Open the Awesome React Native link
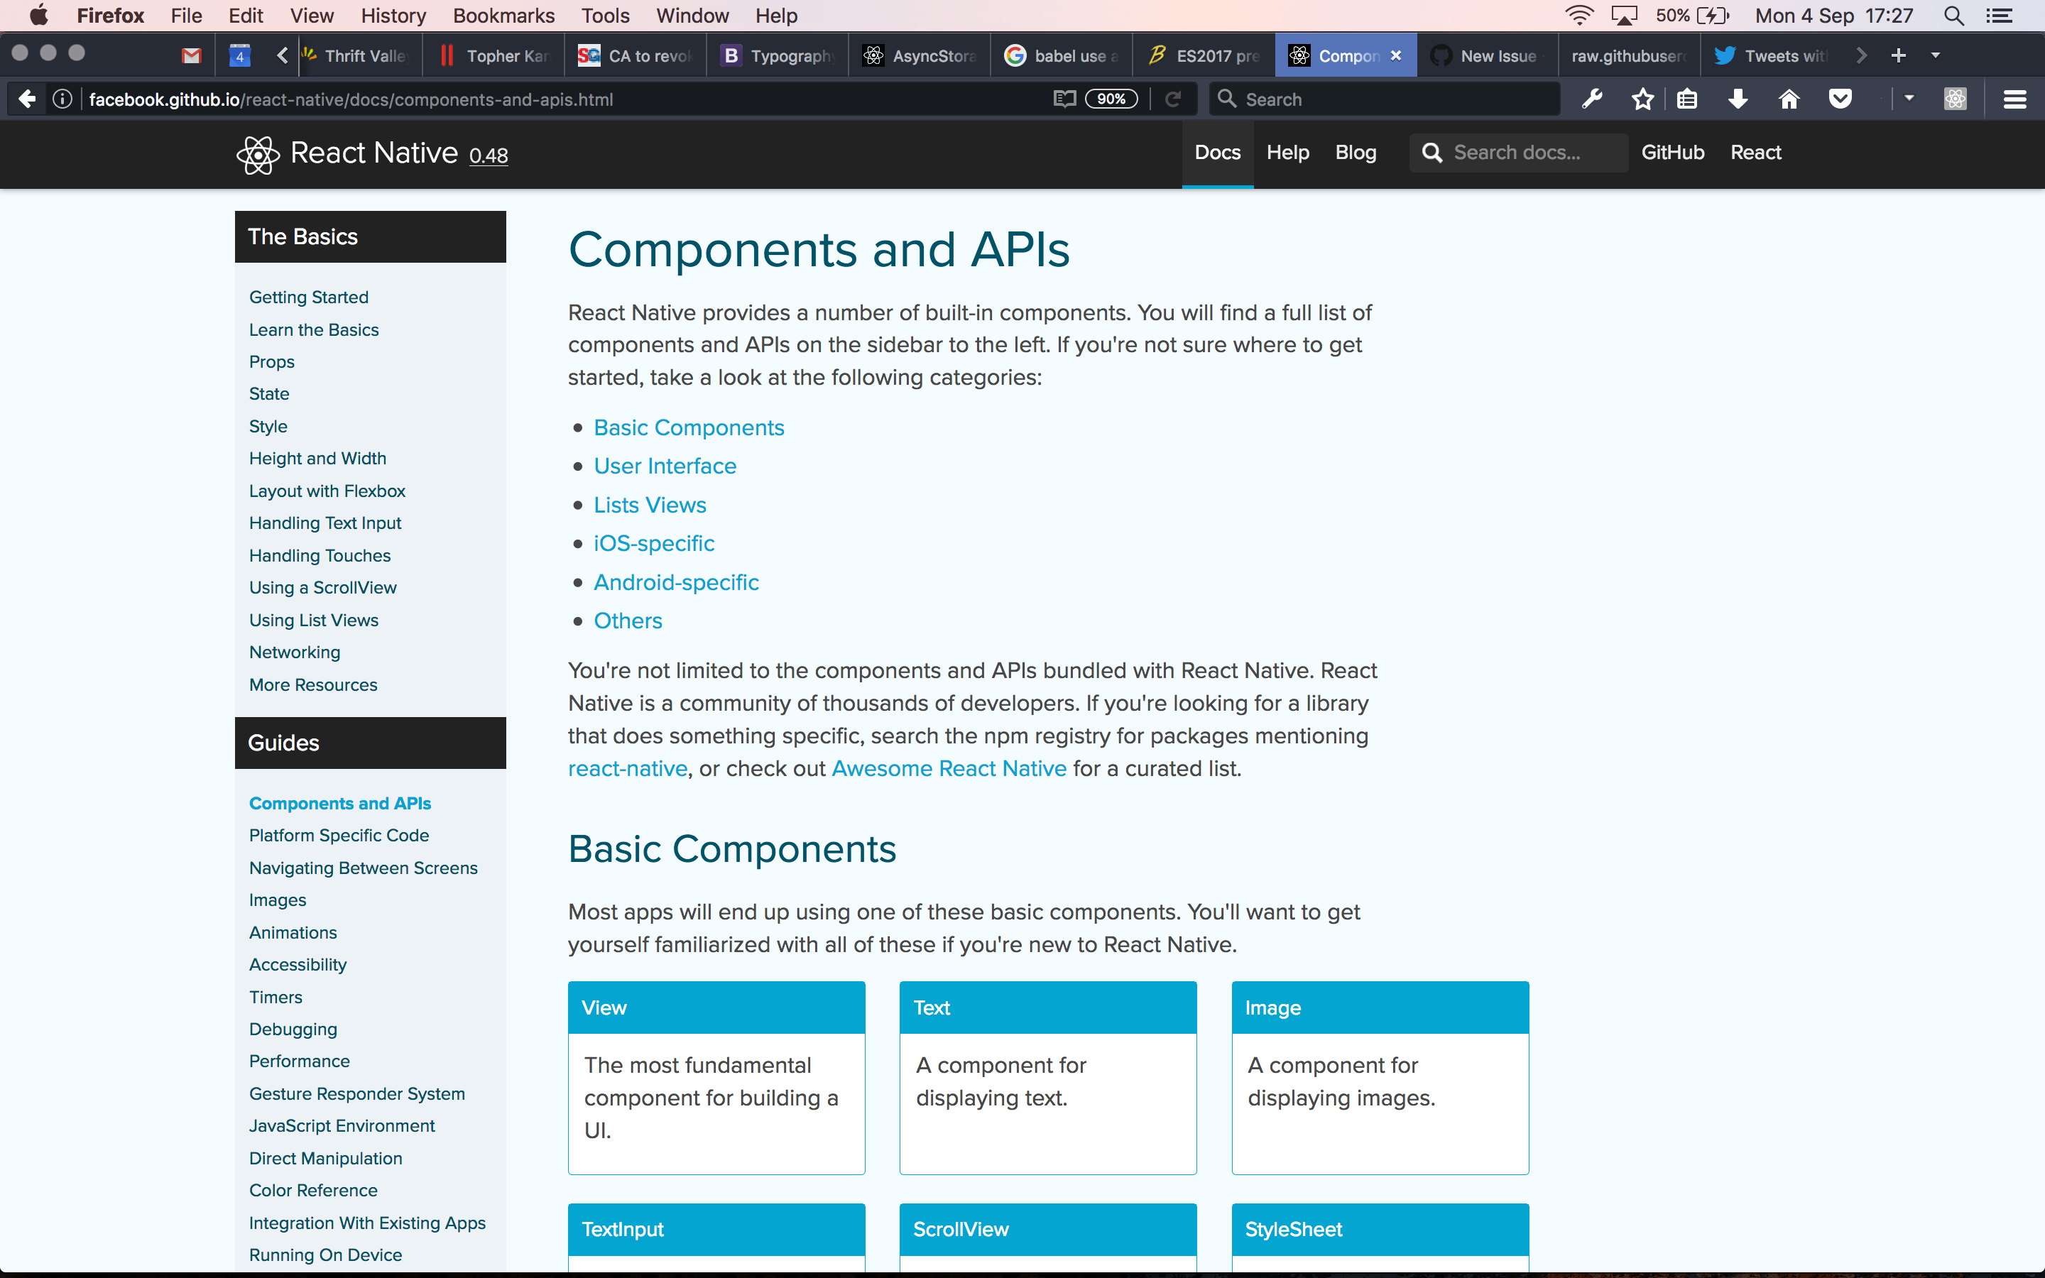Viewport: 2045px width, 1278px height. pos(949,768)
